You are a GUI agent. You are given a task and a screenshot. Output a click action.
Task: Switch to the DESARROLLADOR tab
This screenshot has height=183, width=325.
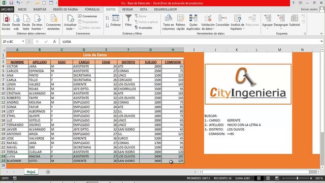click(x=166, y=9)
